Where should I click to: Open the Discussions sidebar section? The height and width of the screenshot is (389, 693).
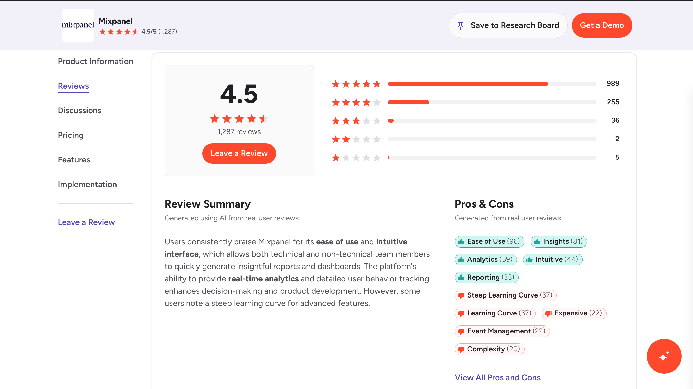(79, 110)
